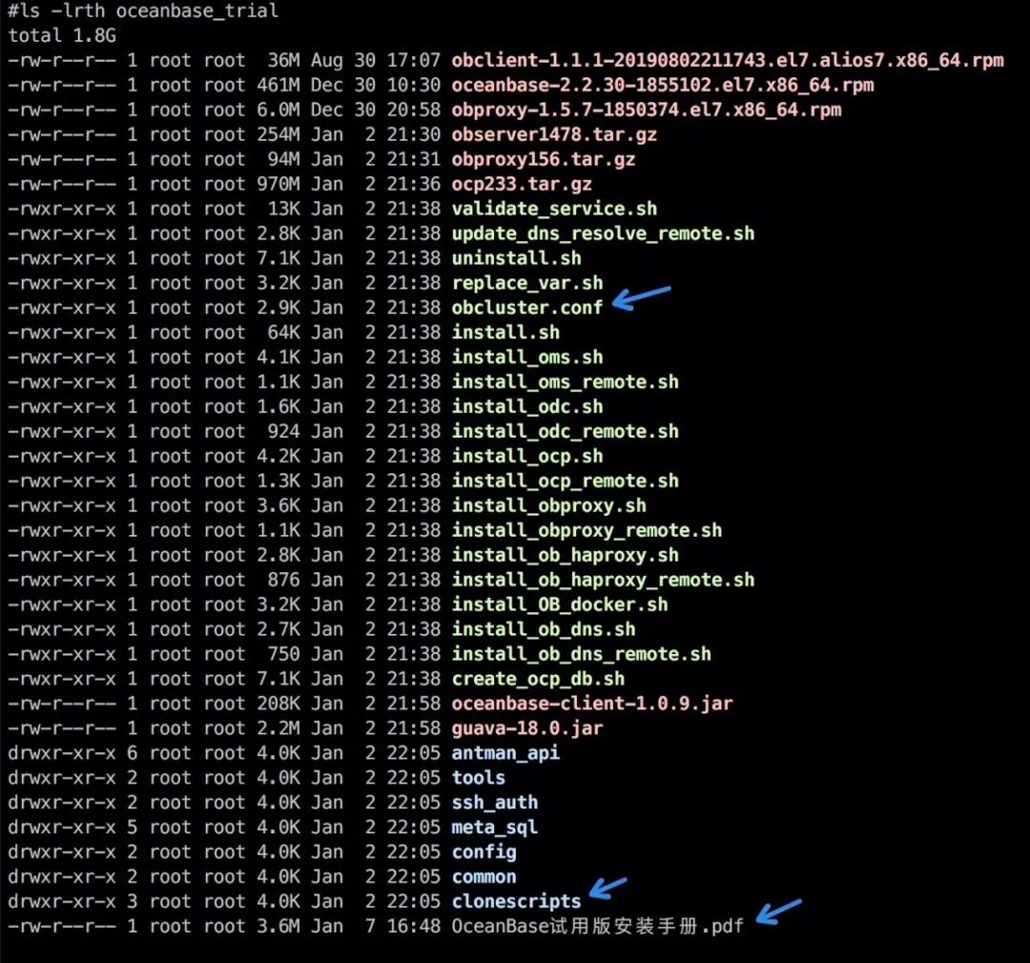Select the guava-18.0.jar file name
Screen dimensions: 1030x963
pyautogui.click(x=526, y=728)
